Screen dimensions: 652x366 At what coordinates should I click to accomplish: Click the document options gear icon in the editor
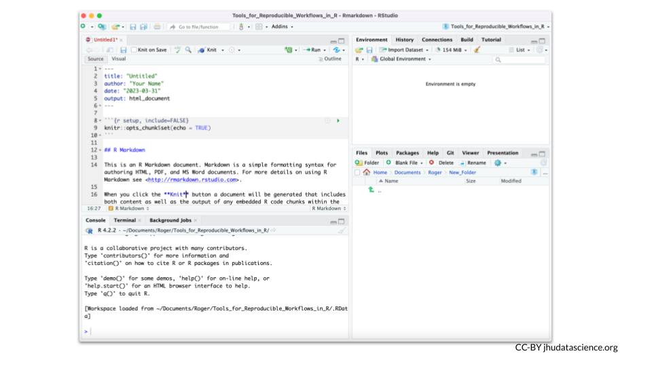coord(232,49)
